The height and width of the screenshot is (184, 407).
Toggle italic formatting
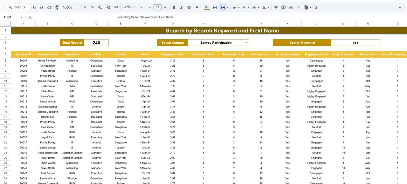click(x=182, y=7)
